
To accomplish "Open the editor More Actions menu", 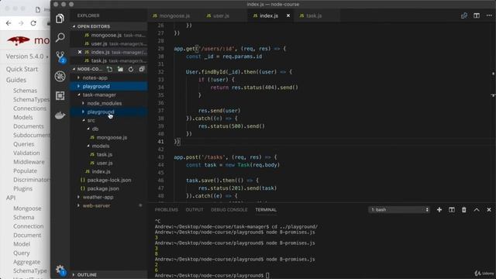I will pyautogui.click(x=489, y=15).
